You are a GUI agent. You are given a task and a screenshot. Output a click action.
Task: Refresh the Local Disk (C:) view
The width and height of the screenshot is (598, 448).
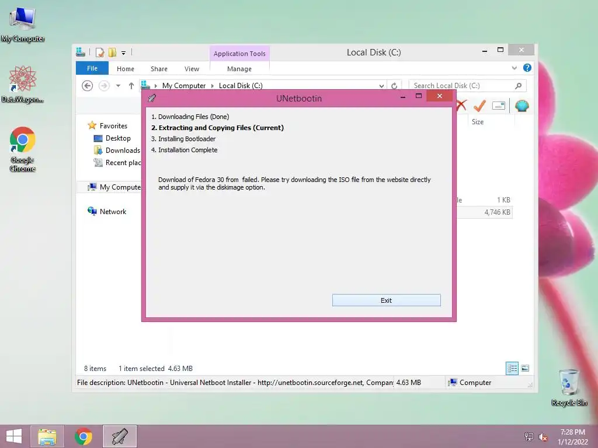pyautogui.click(x=394, y=86)
